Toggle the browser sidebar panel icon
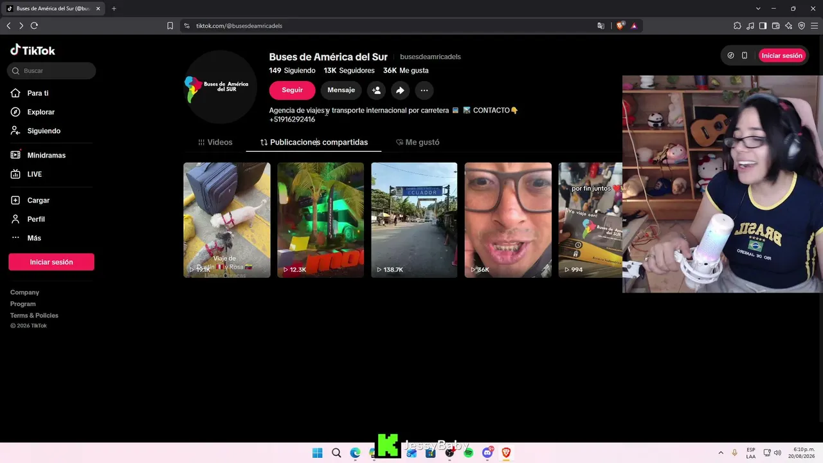Screen dimensions: 823x463 coord(763,26)
